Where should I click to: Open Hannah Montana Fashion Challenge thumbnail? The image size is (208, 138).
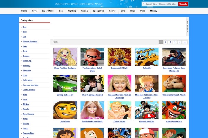click(x=120, y=83)
